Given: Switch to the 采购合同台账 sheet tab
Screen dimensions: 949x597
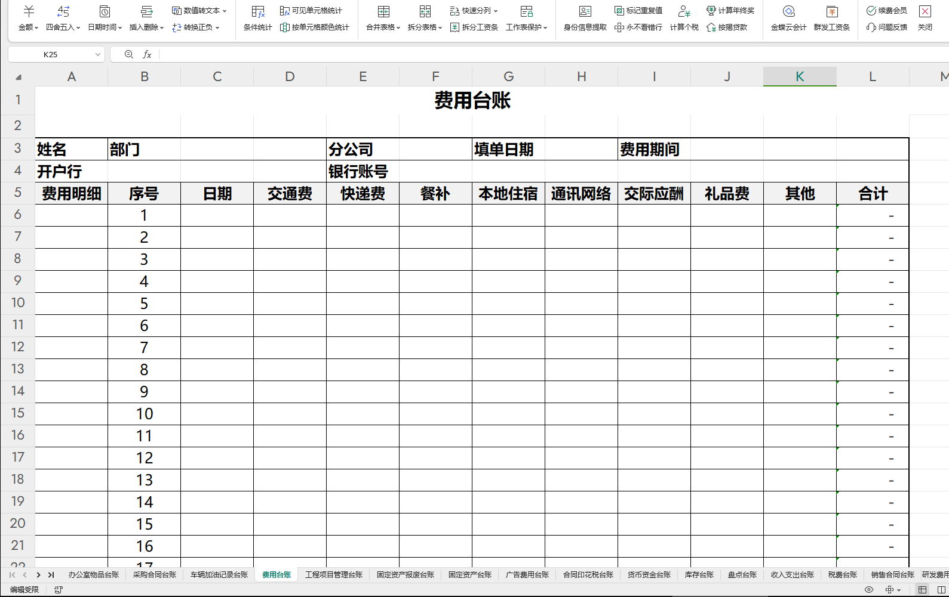Looking at the screenshot, I should coord(155,575).
